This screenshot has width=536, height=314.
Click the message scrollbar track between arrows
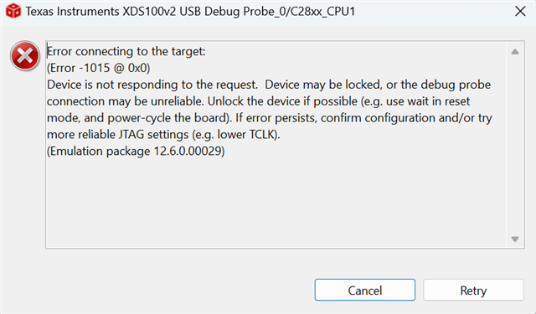pyautogui.click(x=515, y=145)
